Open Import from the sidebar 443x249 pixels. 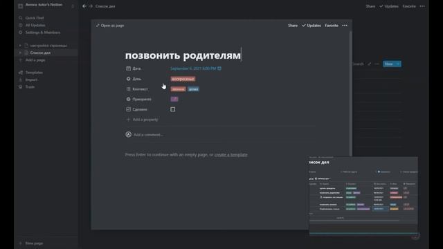(31, 80)
